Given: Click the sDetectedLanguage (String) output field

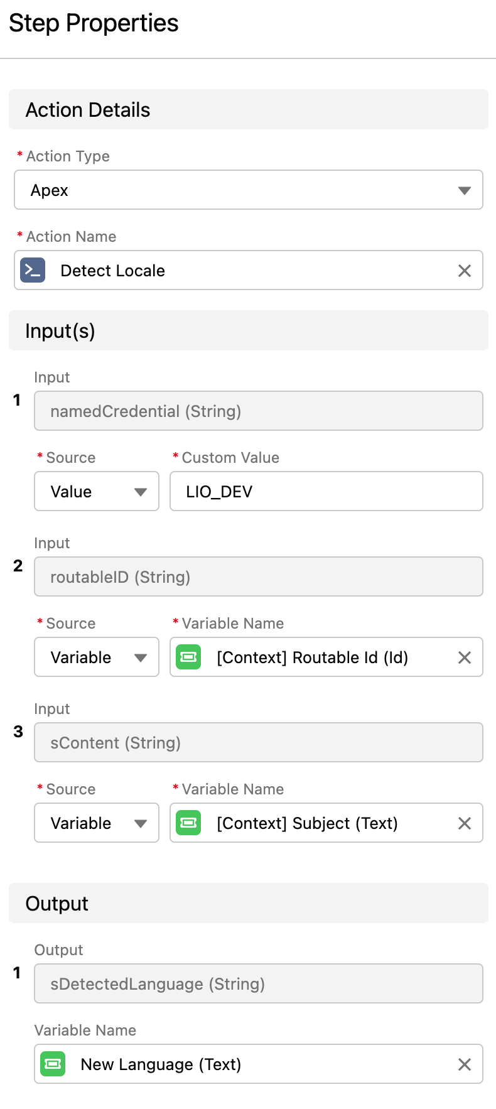Looking at the screenshot, I should pyautogui.click(x=259, y=983).
